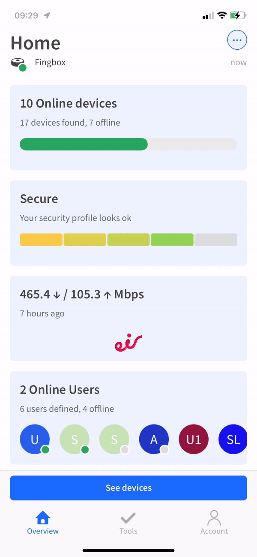Tap the Wi-Fi icon in the status bar

[222, 15]
